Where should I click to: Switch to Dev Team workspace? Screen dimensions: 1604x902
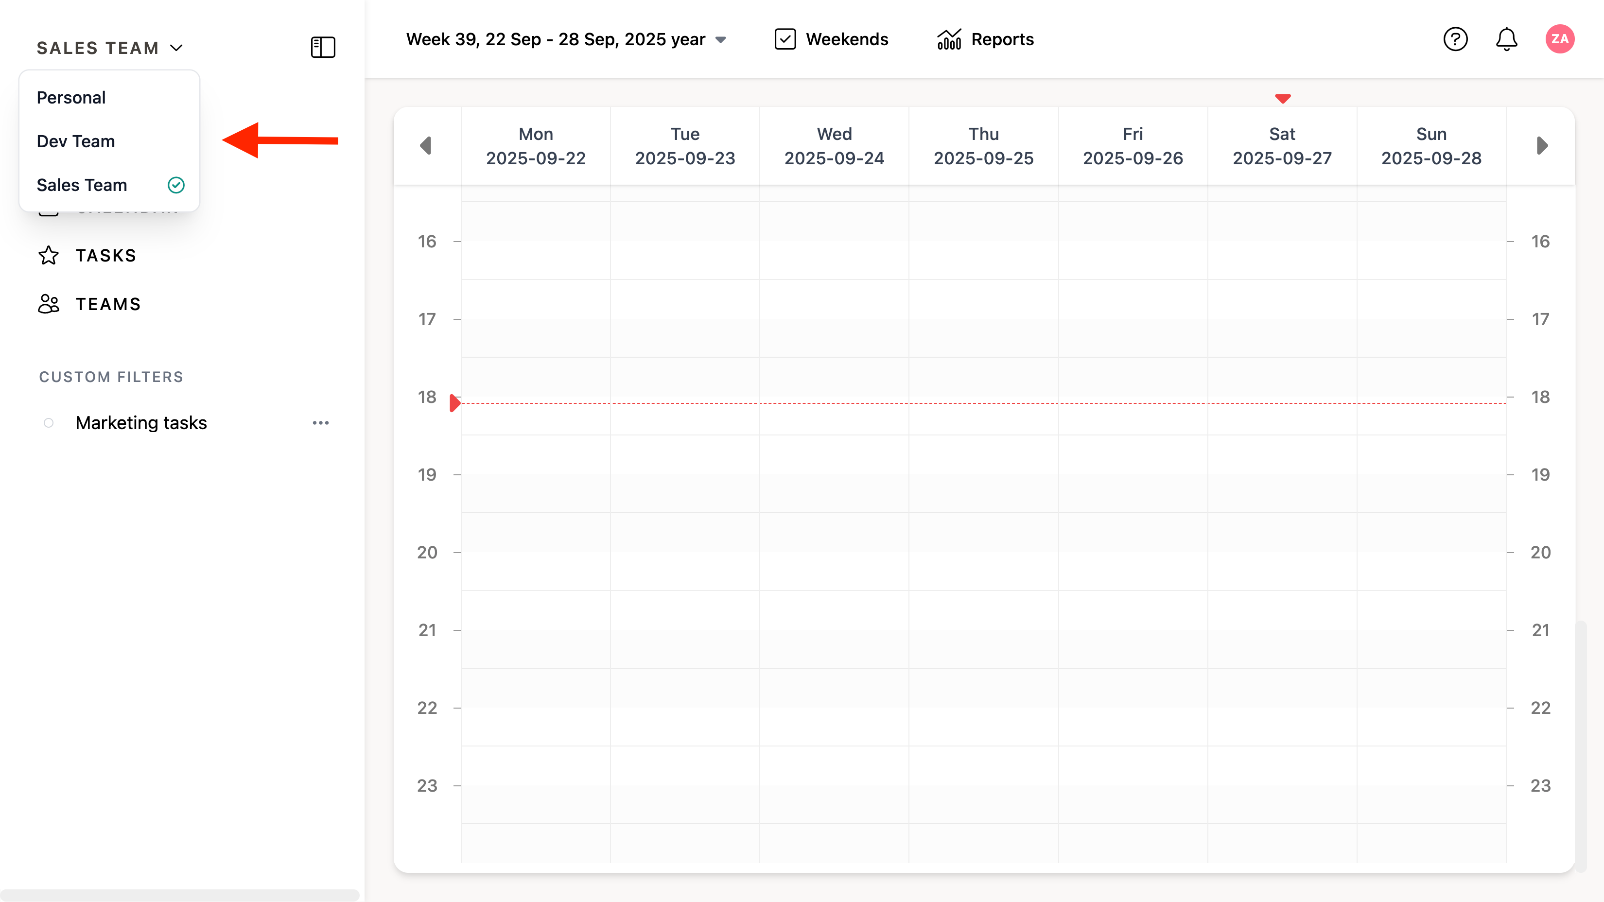coord(75,141)
